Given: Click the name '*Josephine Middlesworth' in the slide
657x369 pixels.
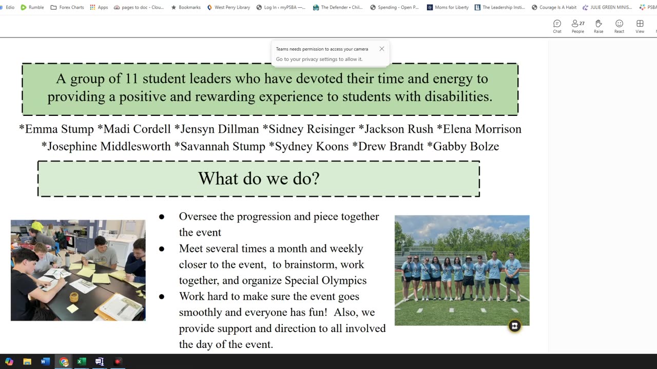Looking at the screenshot, I should 106,147.
